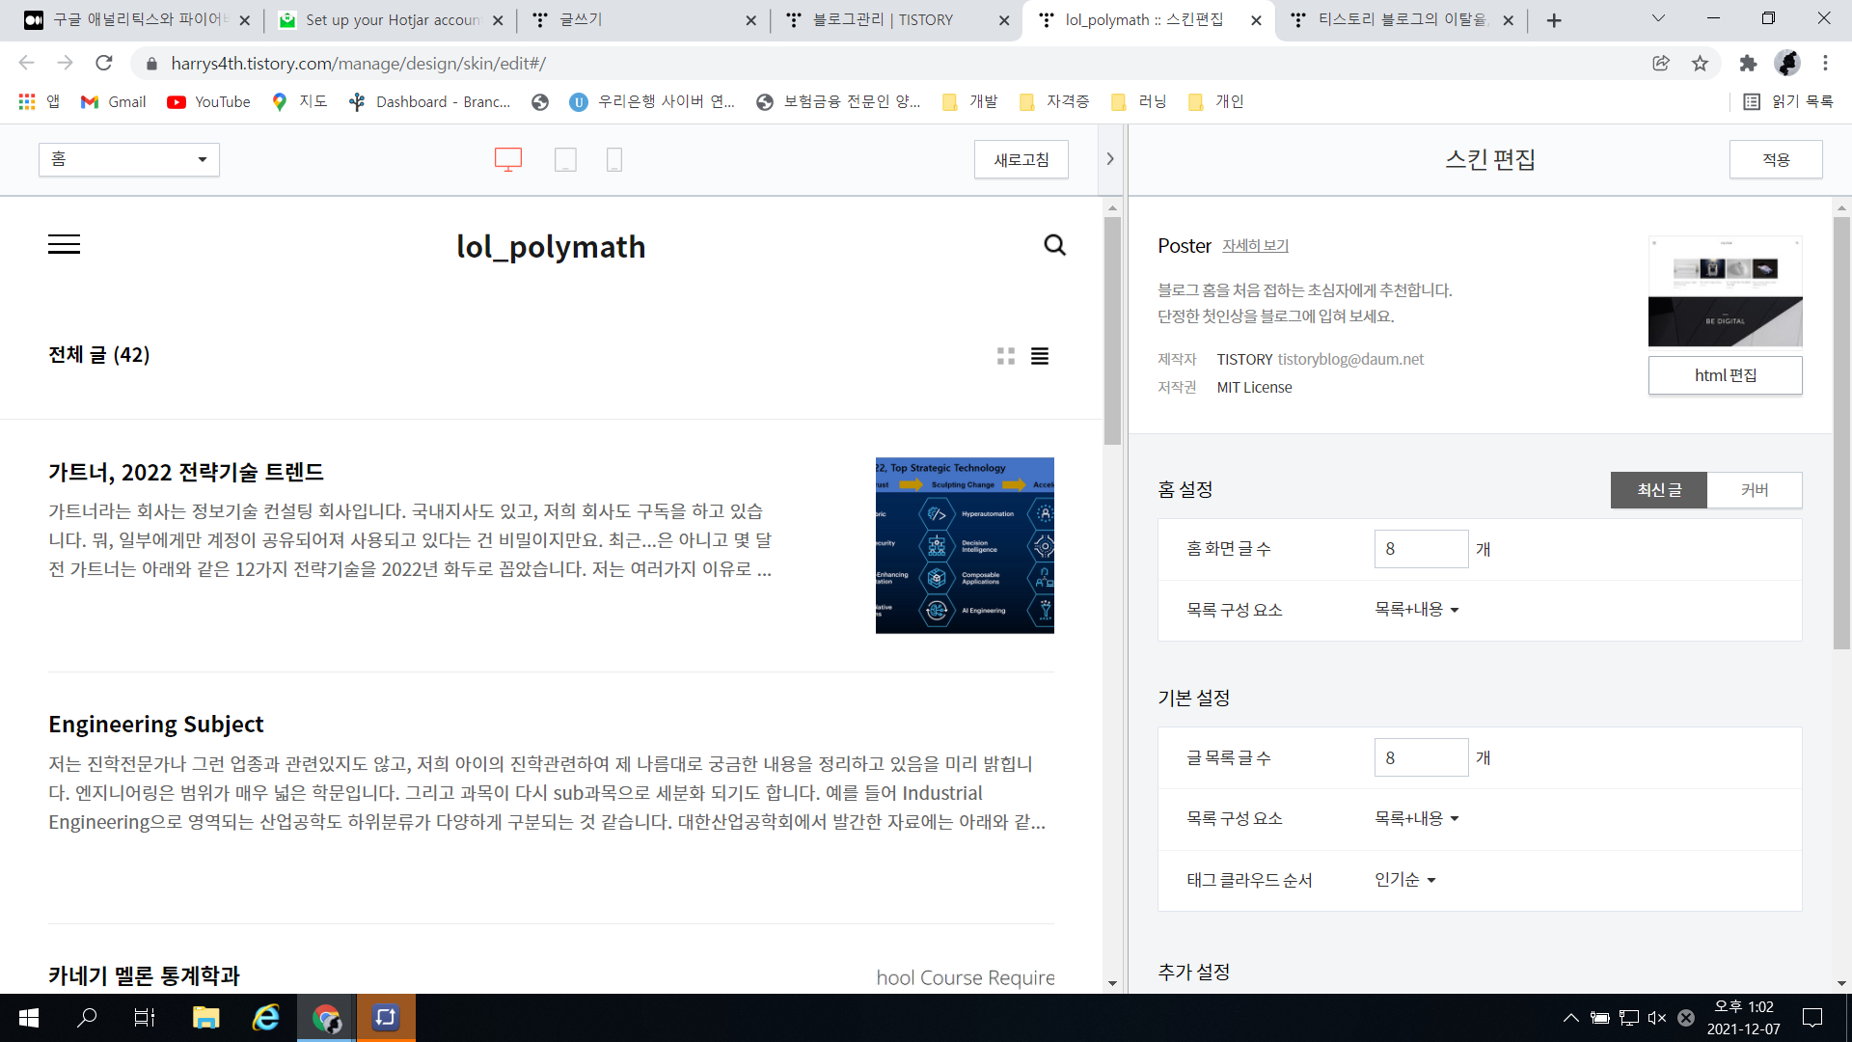Switch to desktop preview mode icon

[x=507, y=159]
